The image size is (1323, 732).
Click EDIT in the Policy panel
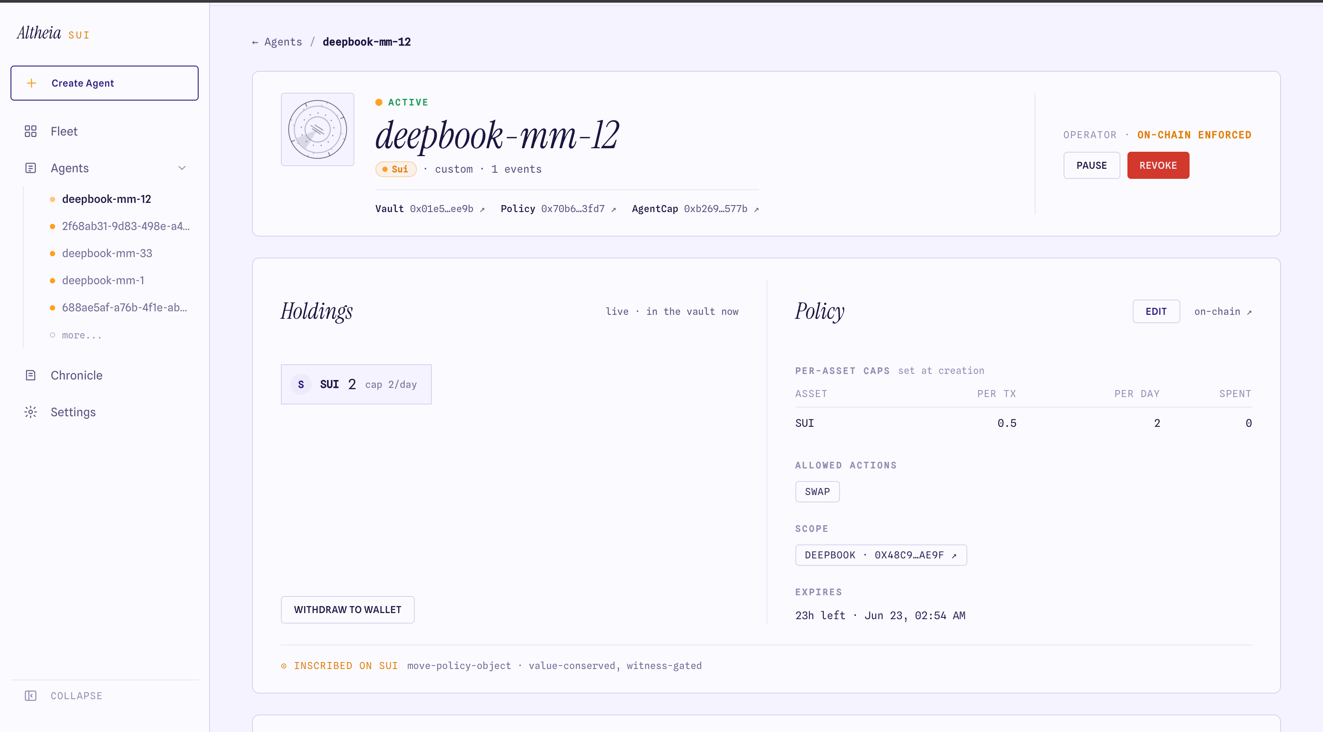[1155, 312]
